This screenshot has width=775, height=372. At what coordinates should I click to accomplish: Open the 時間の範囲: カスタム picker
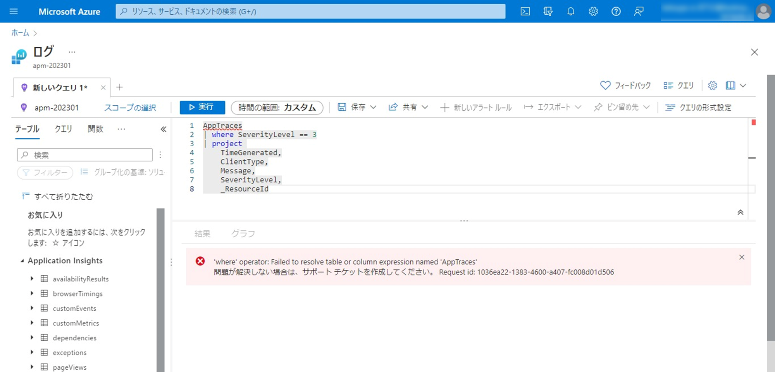coord(277,108)
